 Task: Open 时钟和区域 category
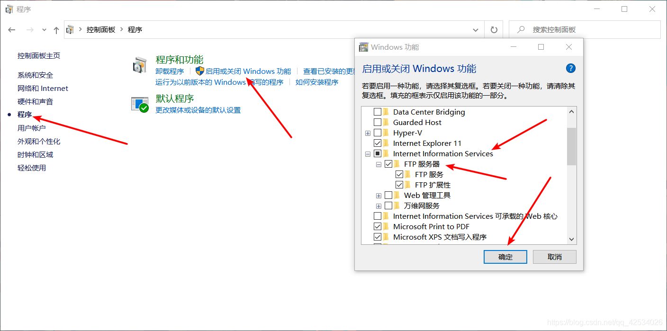36,154
